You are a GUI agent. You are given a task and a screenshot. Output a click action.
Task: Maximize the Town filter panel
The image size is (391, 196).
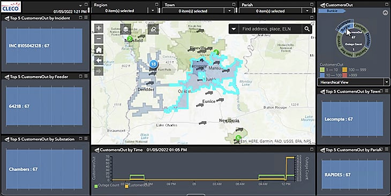point(234,4)
